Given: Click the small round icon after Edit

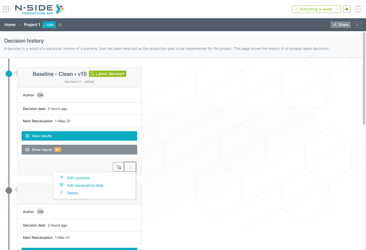Looking at the screenshot, I should tap(60, 25).
